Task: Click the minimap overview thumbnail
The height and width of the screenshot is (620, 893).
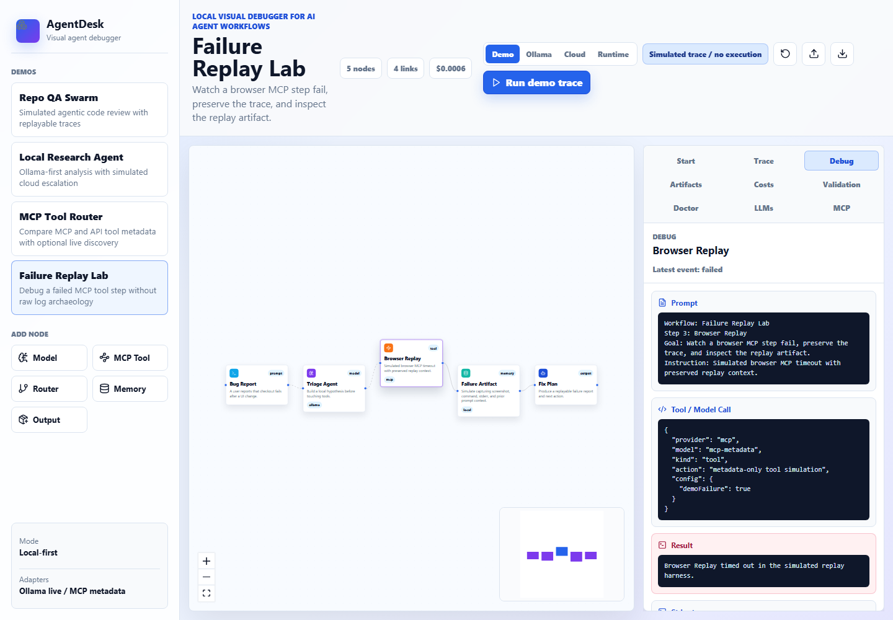Action: point(562,554)
